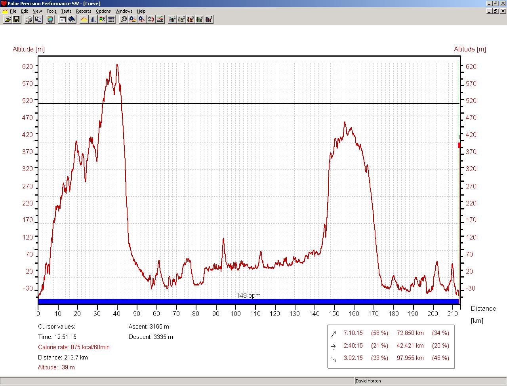
Task: Click the printer icon in toolbar
Action: [x=29, y=19]
